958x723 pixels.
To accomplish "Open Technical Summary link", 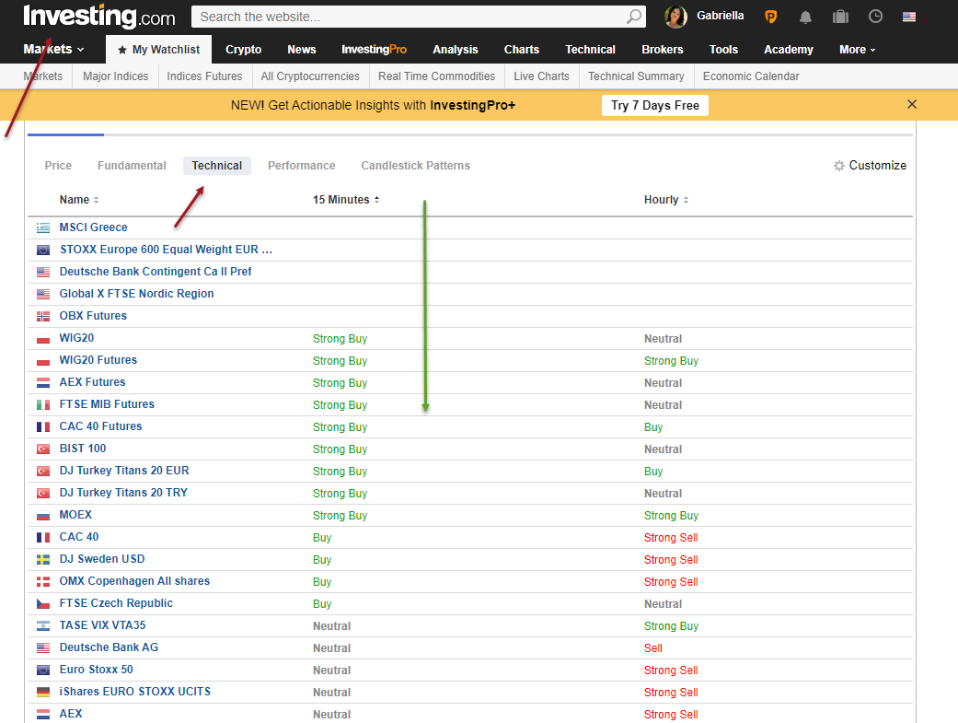I will point(636,76).
